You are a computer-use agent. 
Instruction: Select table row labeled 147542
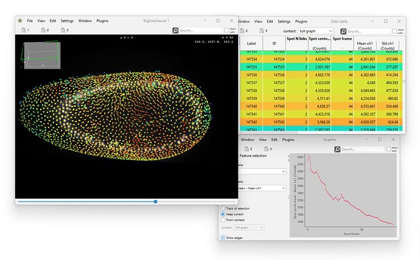click(321, 122)
